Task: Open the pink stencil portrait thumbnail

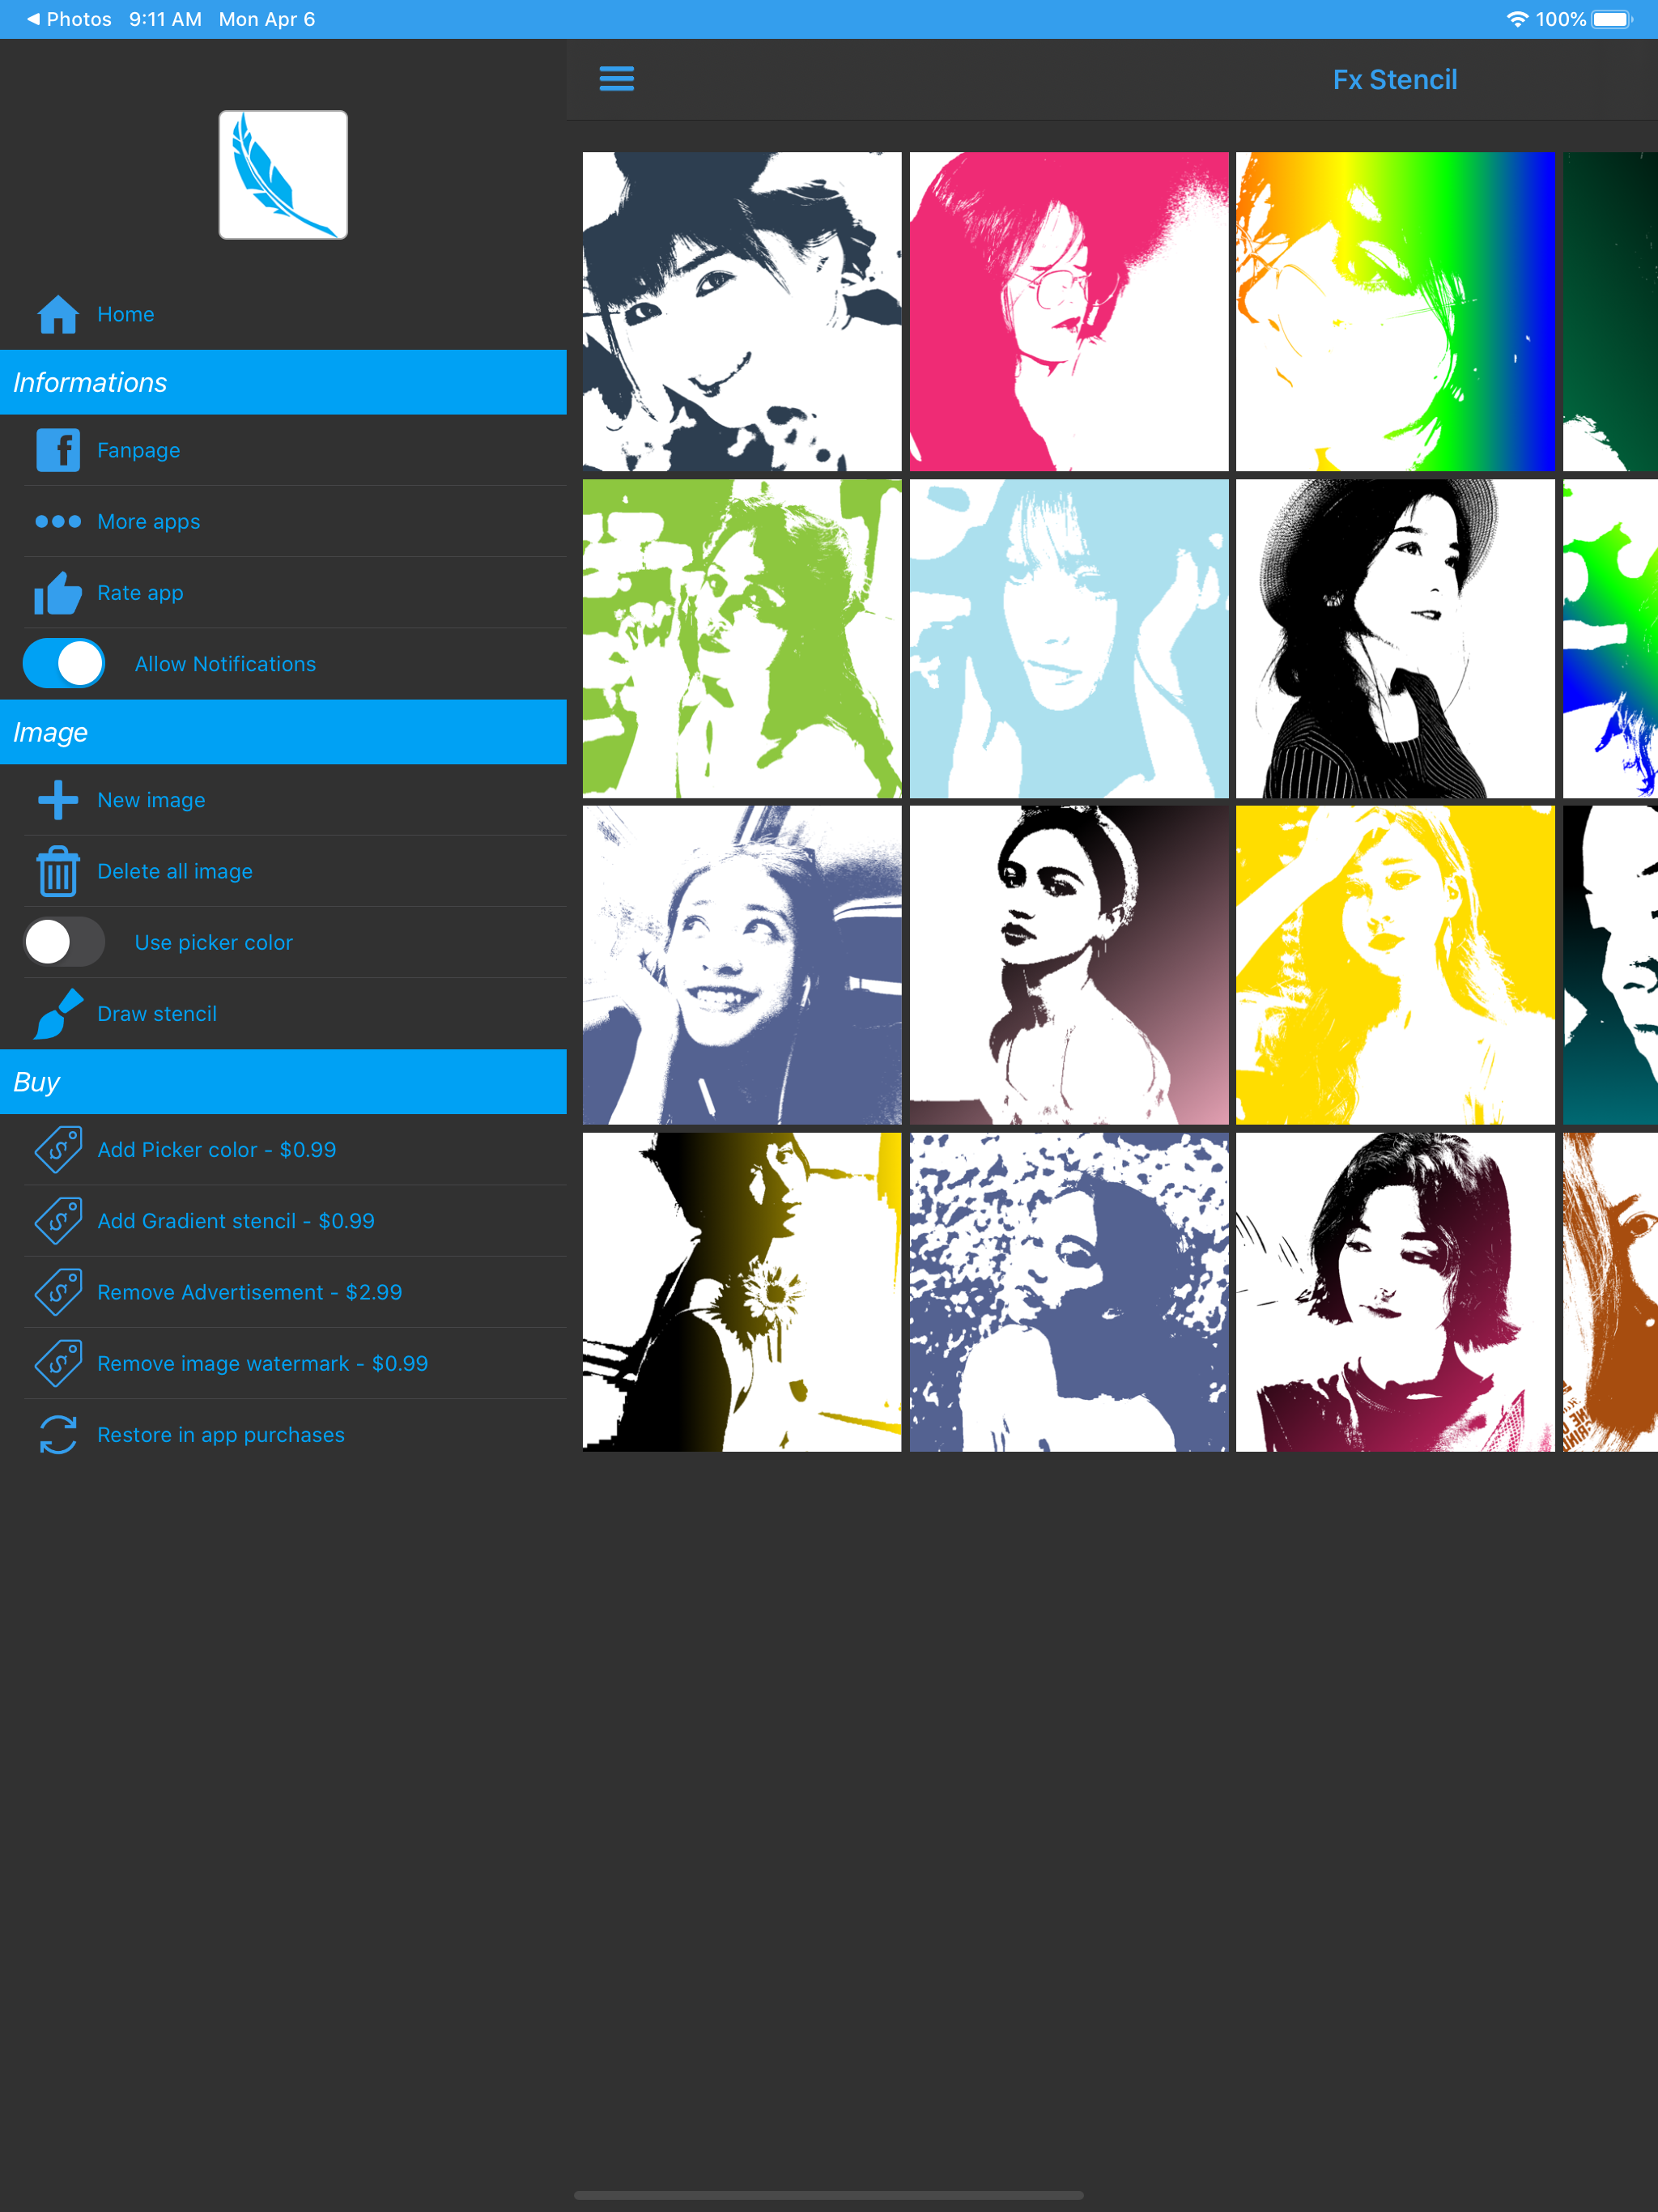Action: tap(1068, 311)
